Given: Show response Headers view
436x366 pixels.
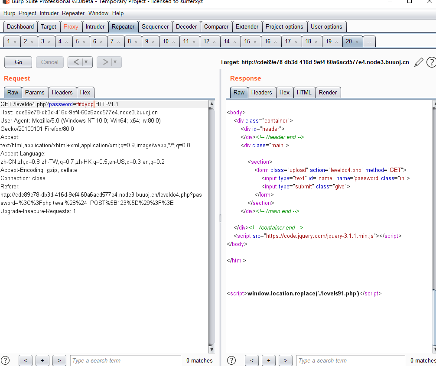Looking at the screenshot, I should [x=262, y=93].
